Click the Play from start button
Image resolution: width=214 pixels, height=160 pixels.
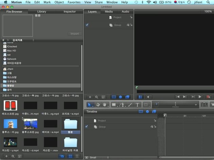tap(193, 97)
